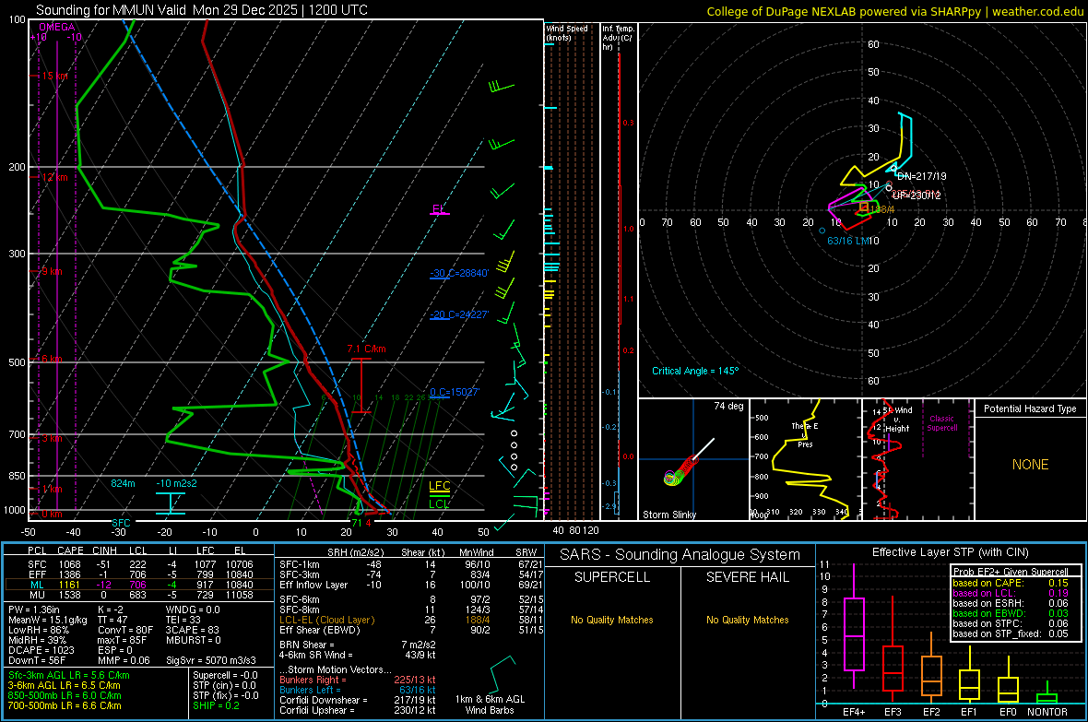The image size is (1088, 722).
Task: Click the Sfc-3km AGL LR line
Action: pos(69,675)
